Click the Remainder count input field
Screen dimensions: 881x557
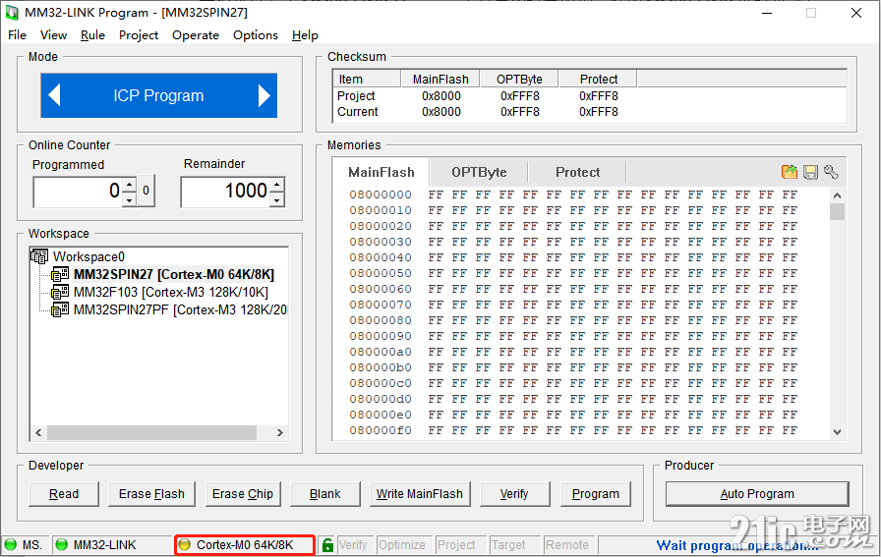225,192
